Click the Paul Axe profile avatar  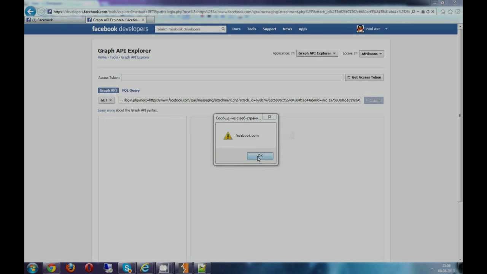[x=360, y=29]
